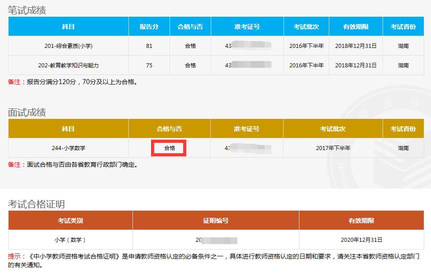Click the 考试批次 header in interview table
The image size is (431, 278).
[x=332, y=129]
